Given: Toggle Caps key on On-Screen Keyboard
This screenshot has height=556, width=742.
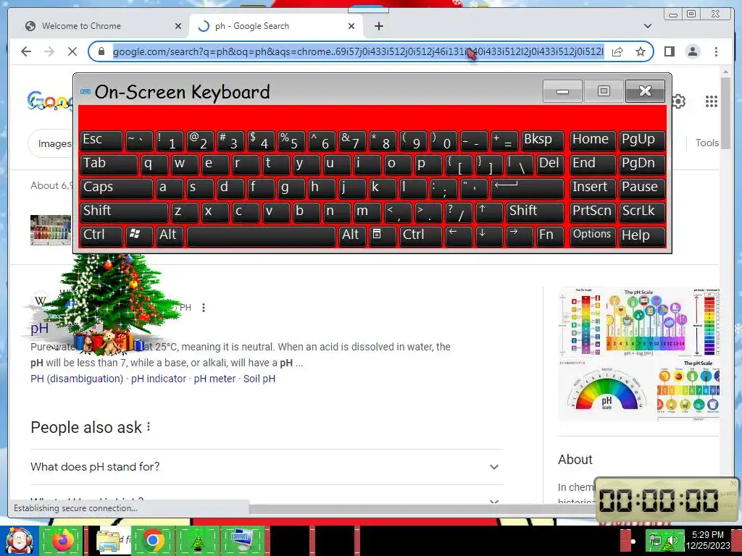Looking at the screenshot, I should [x=117, y=188].
